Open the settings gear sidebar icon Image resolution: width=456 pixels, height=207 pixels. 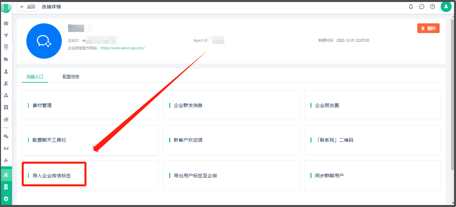6,199
